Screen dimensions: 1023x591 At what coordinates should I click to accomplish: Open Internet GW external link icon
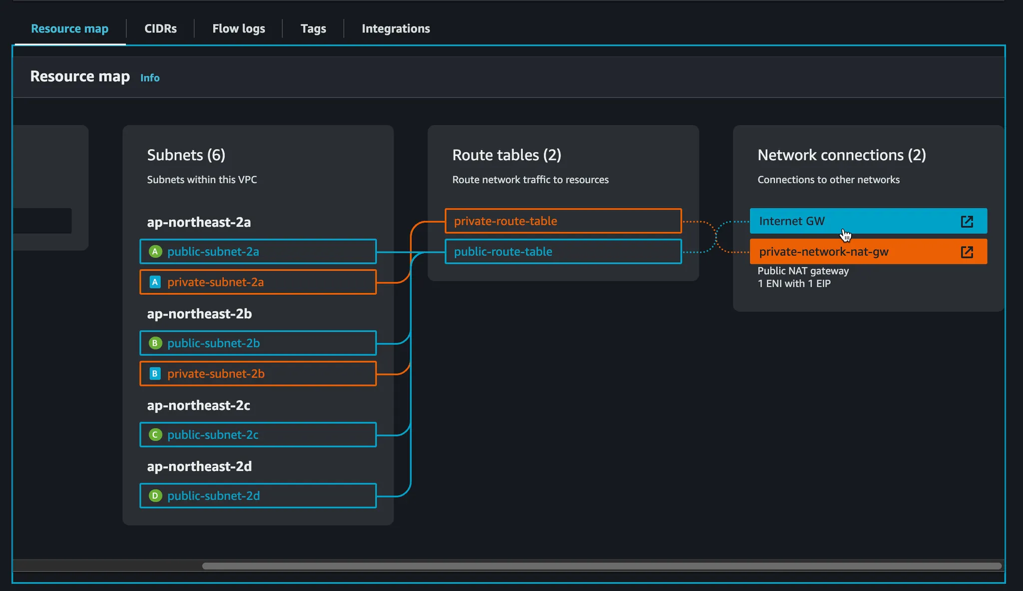(967, 221)
